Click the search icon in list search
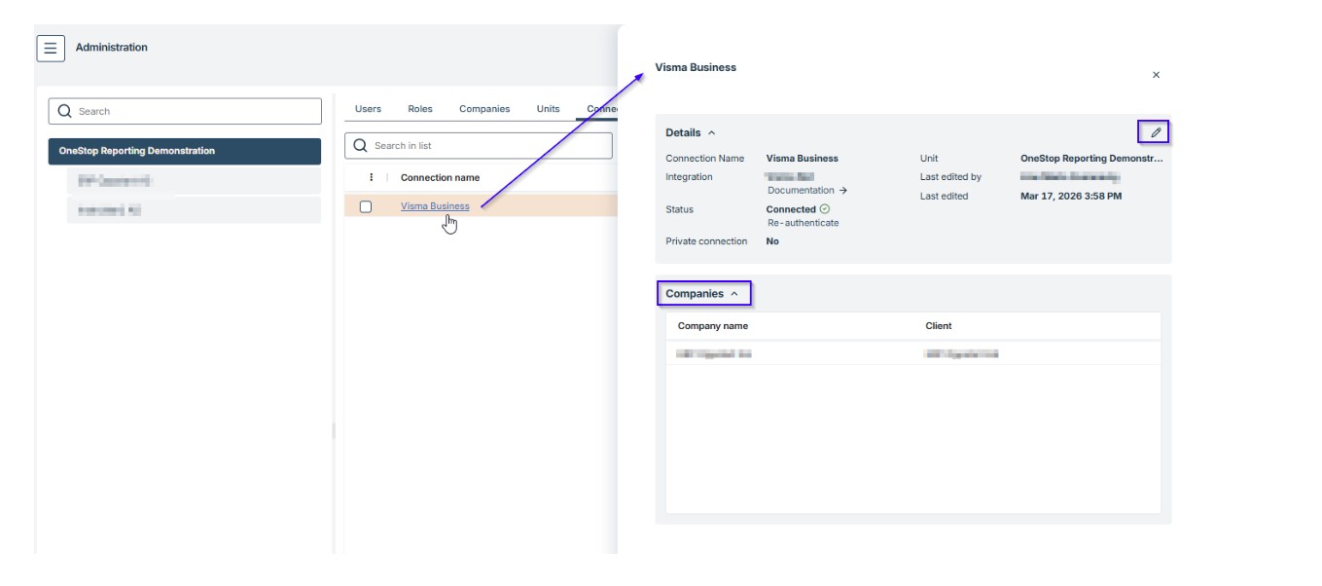This screenshot has height=586, width=1322. click(x=361, y=146)
